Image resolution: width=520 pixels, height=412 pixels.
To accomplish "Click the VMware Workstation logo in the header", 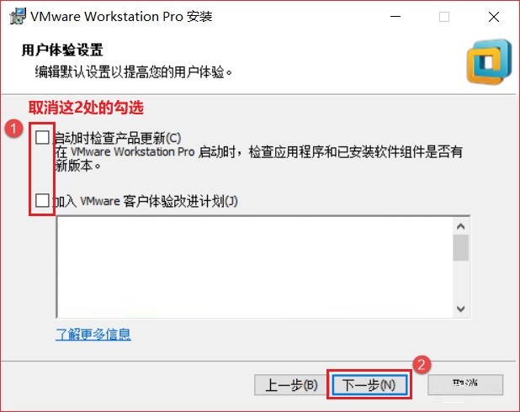I will point(489,61).
